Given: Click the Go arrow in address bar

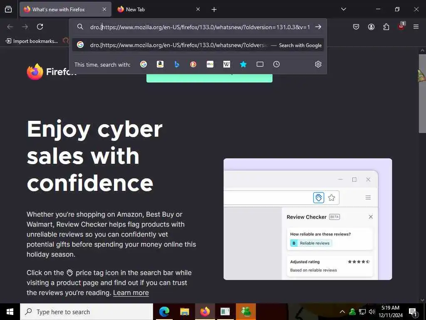Looking at the screenshot, I should point(318,27).
